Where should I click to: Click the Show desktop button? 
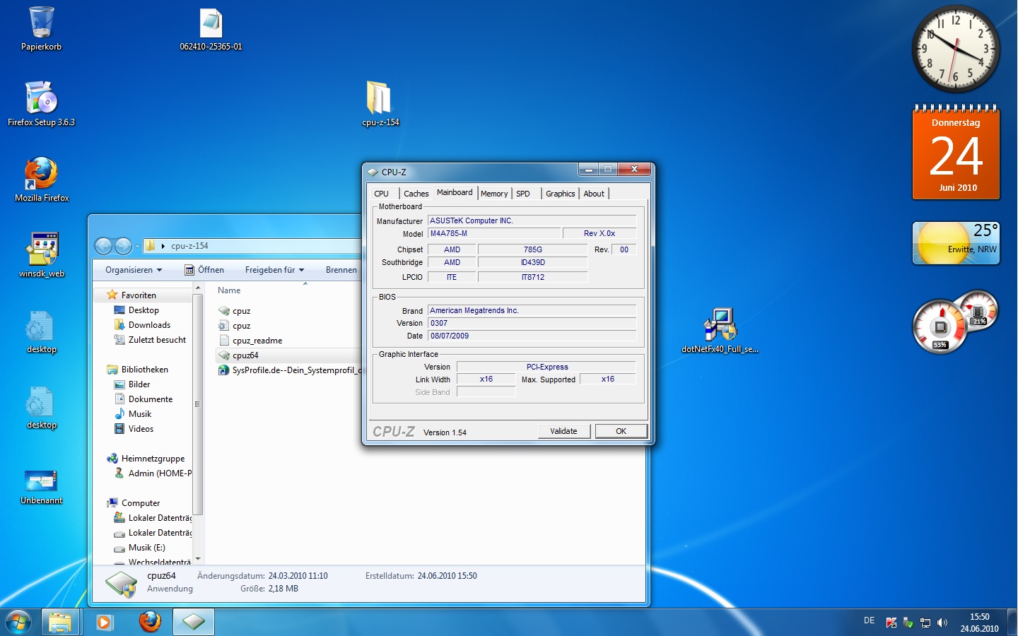(x=1012, y=623)
